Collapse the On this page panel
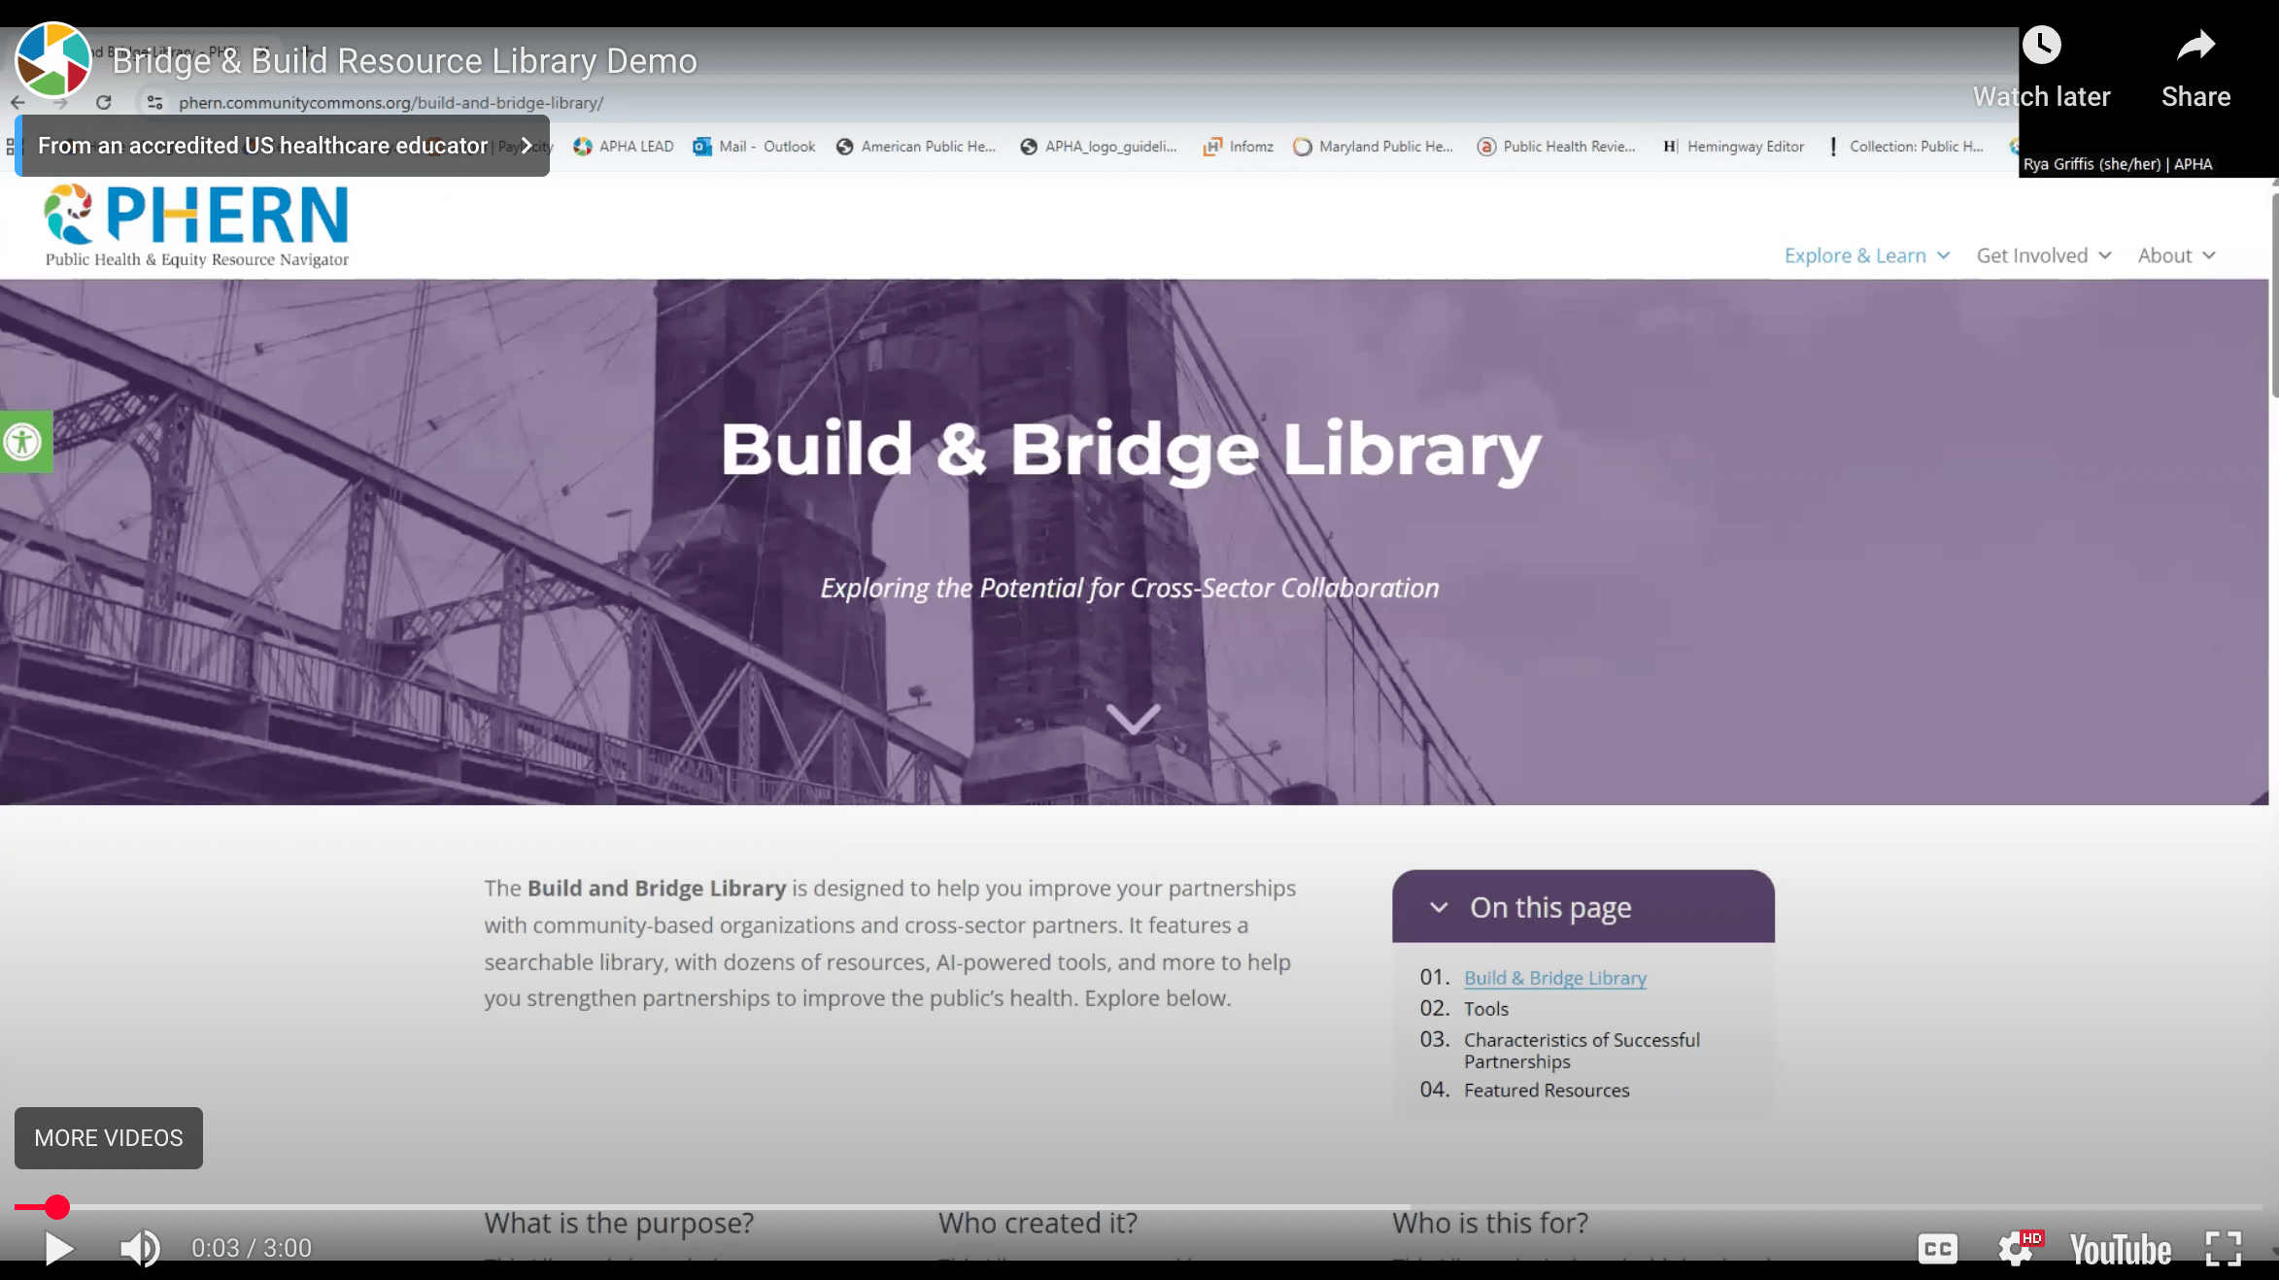2279x1280 pixels. click(x=1439, y=907)
